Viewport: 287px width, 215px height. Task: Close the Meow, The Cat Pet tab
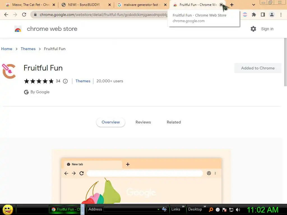pyautogui.click(x=54, y=5)
